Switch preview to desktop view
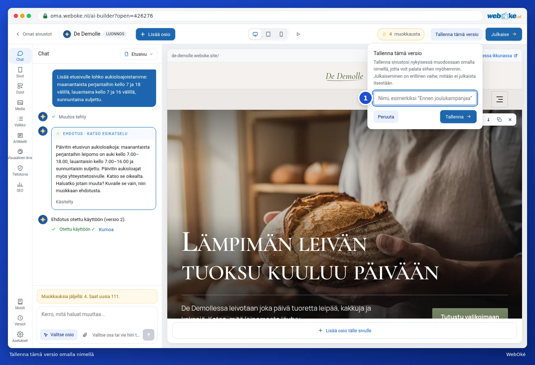 tap(255, 34)
